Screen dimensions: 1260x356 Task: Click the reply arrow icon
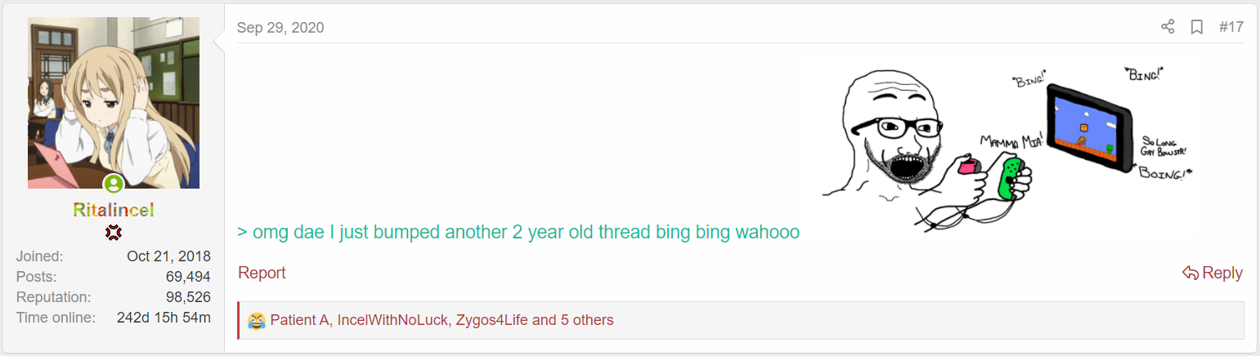[x=1190, y=273]
